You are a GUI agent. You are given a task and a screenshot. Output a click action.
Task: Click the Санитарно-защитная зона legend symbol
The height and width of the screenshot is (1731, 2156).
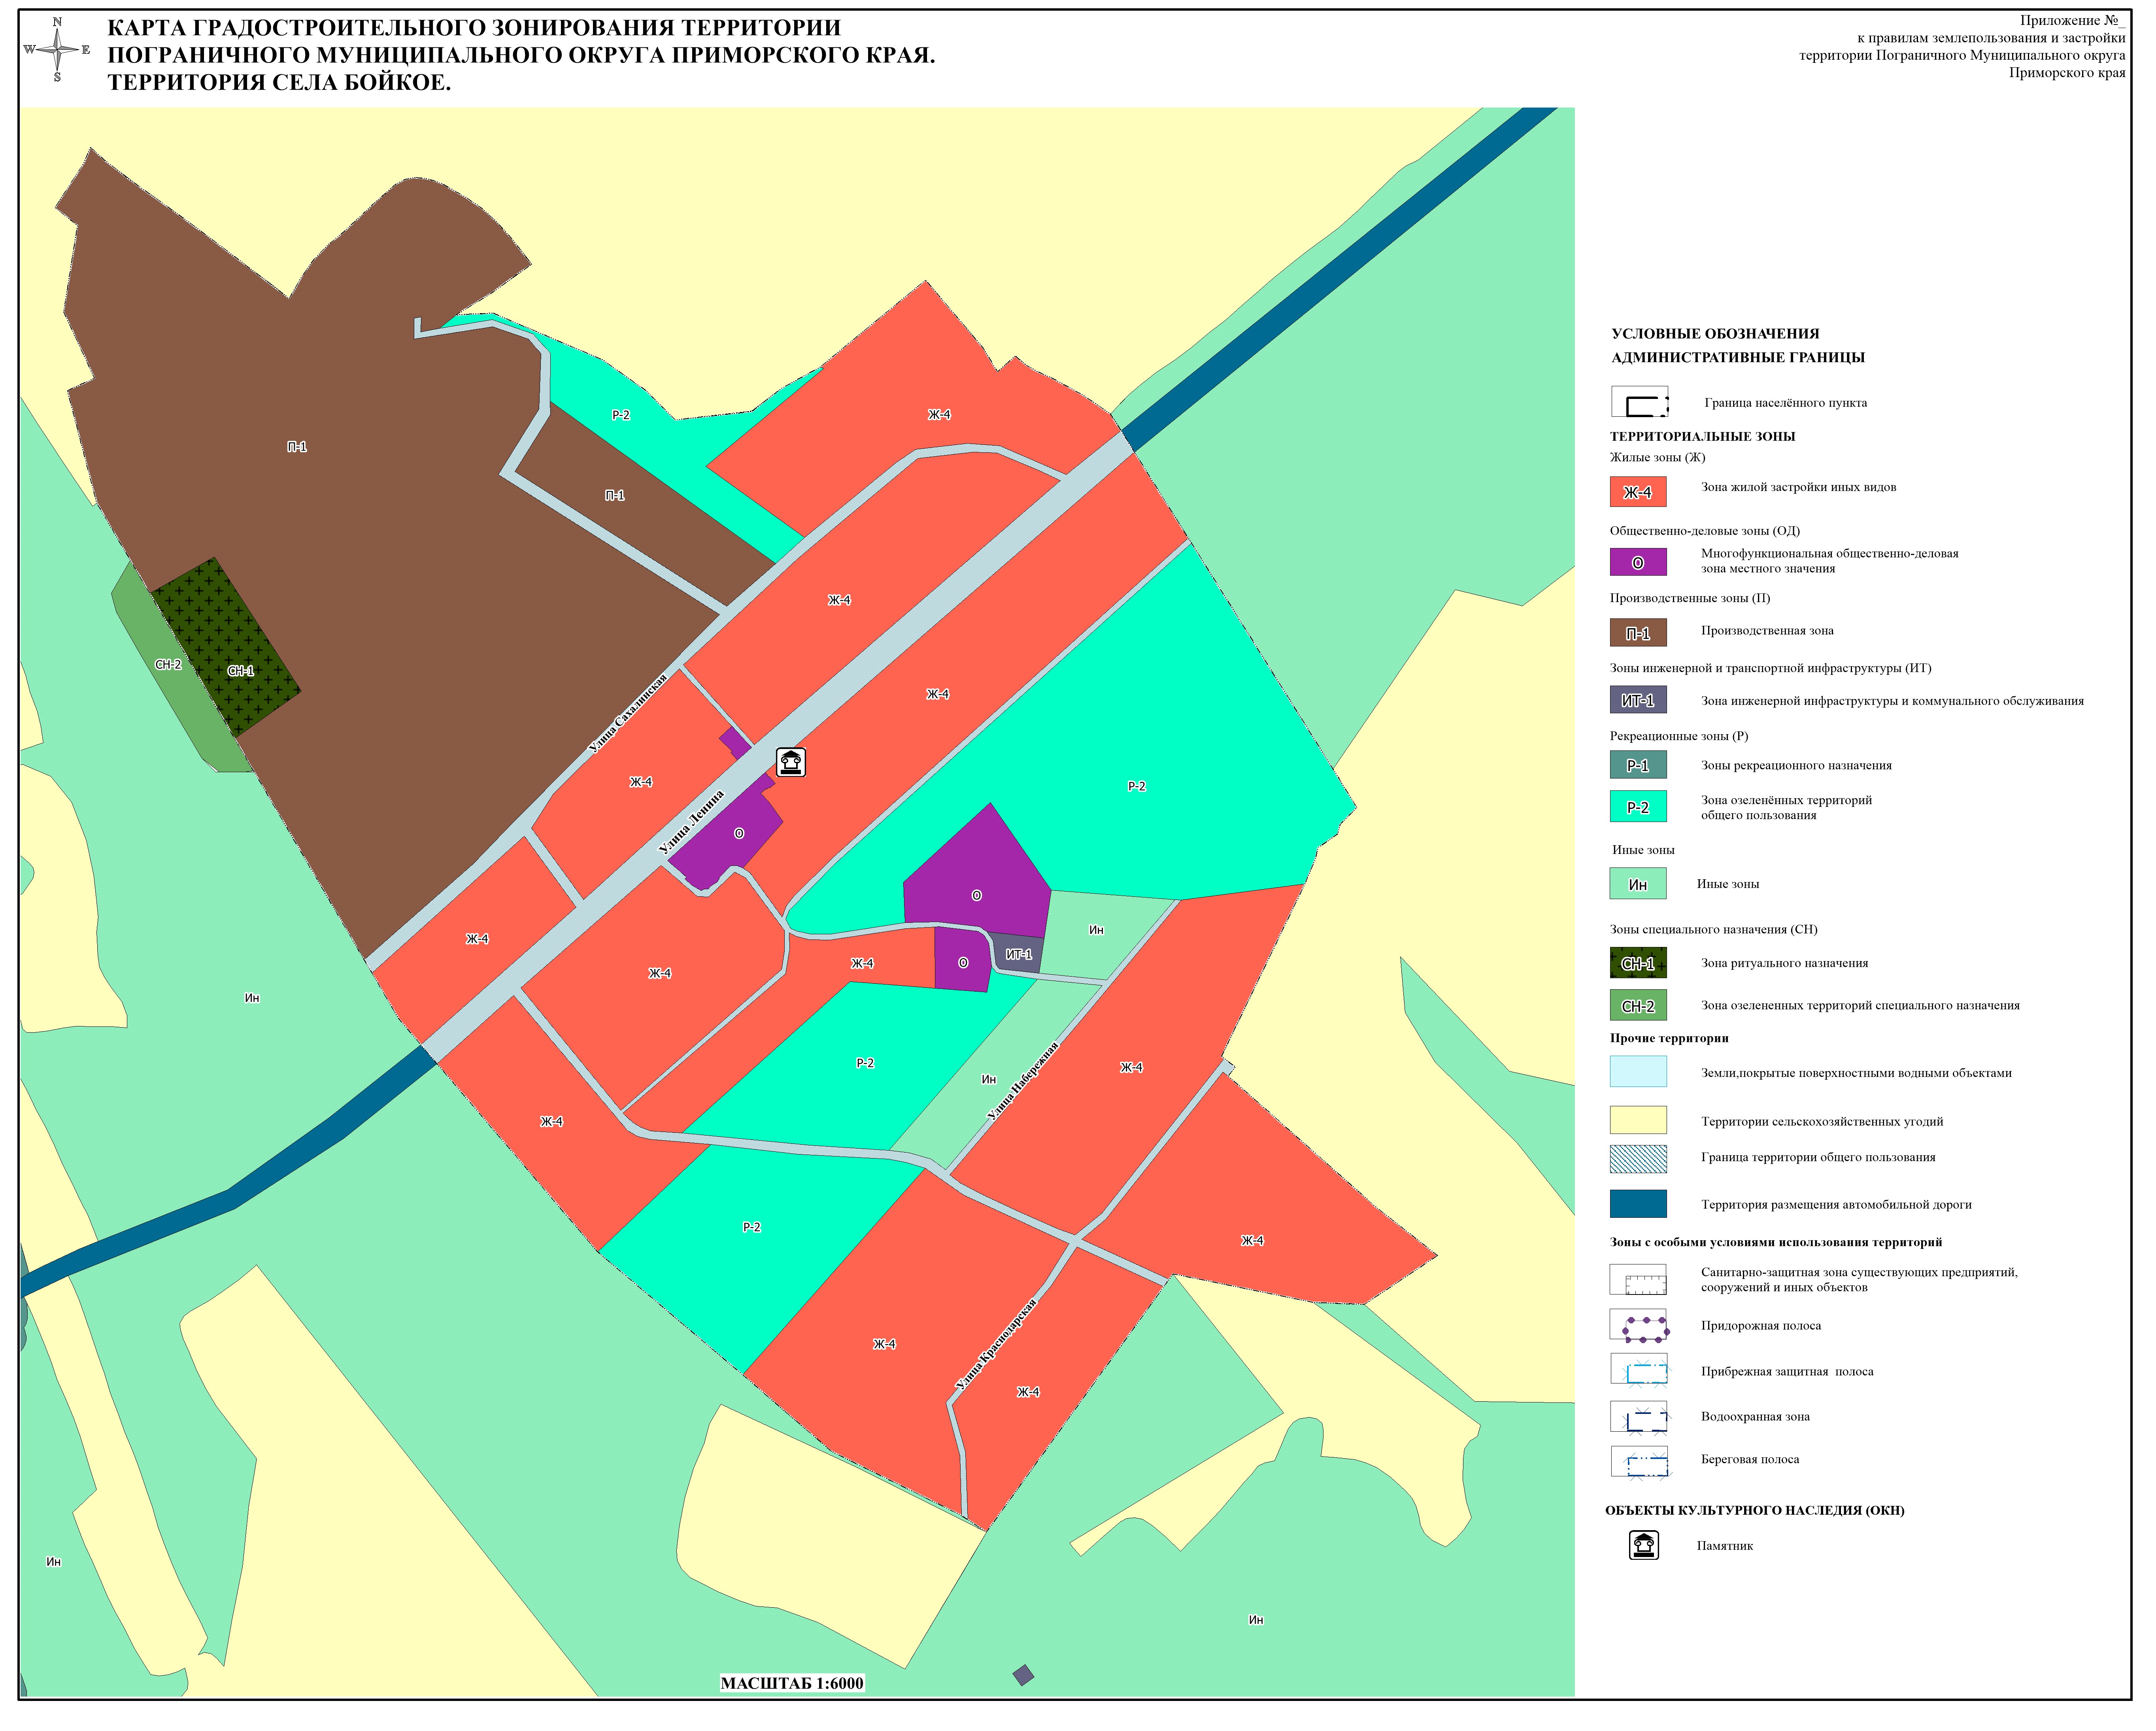pyautogui.click(x=1638, y=1279)
